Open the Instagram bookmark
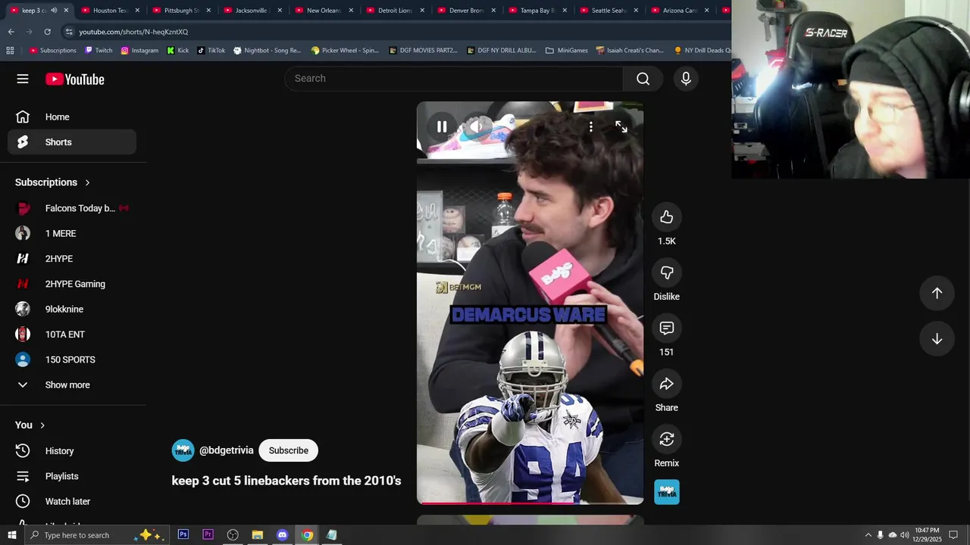Image resolution: width=970 pixels, height=545 pixels. 139,51
